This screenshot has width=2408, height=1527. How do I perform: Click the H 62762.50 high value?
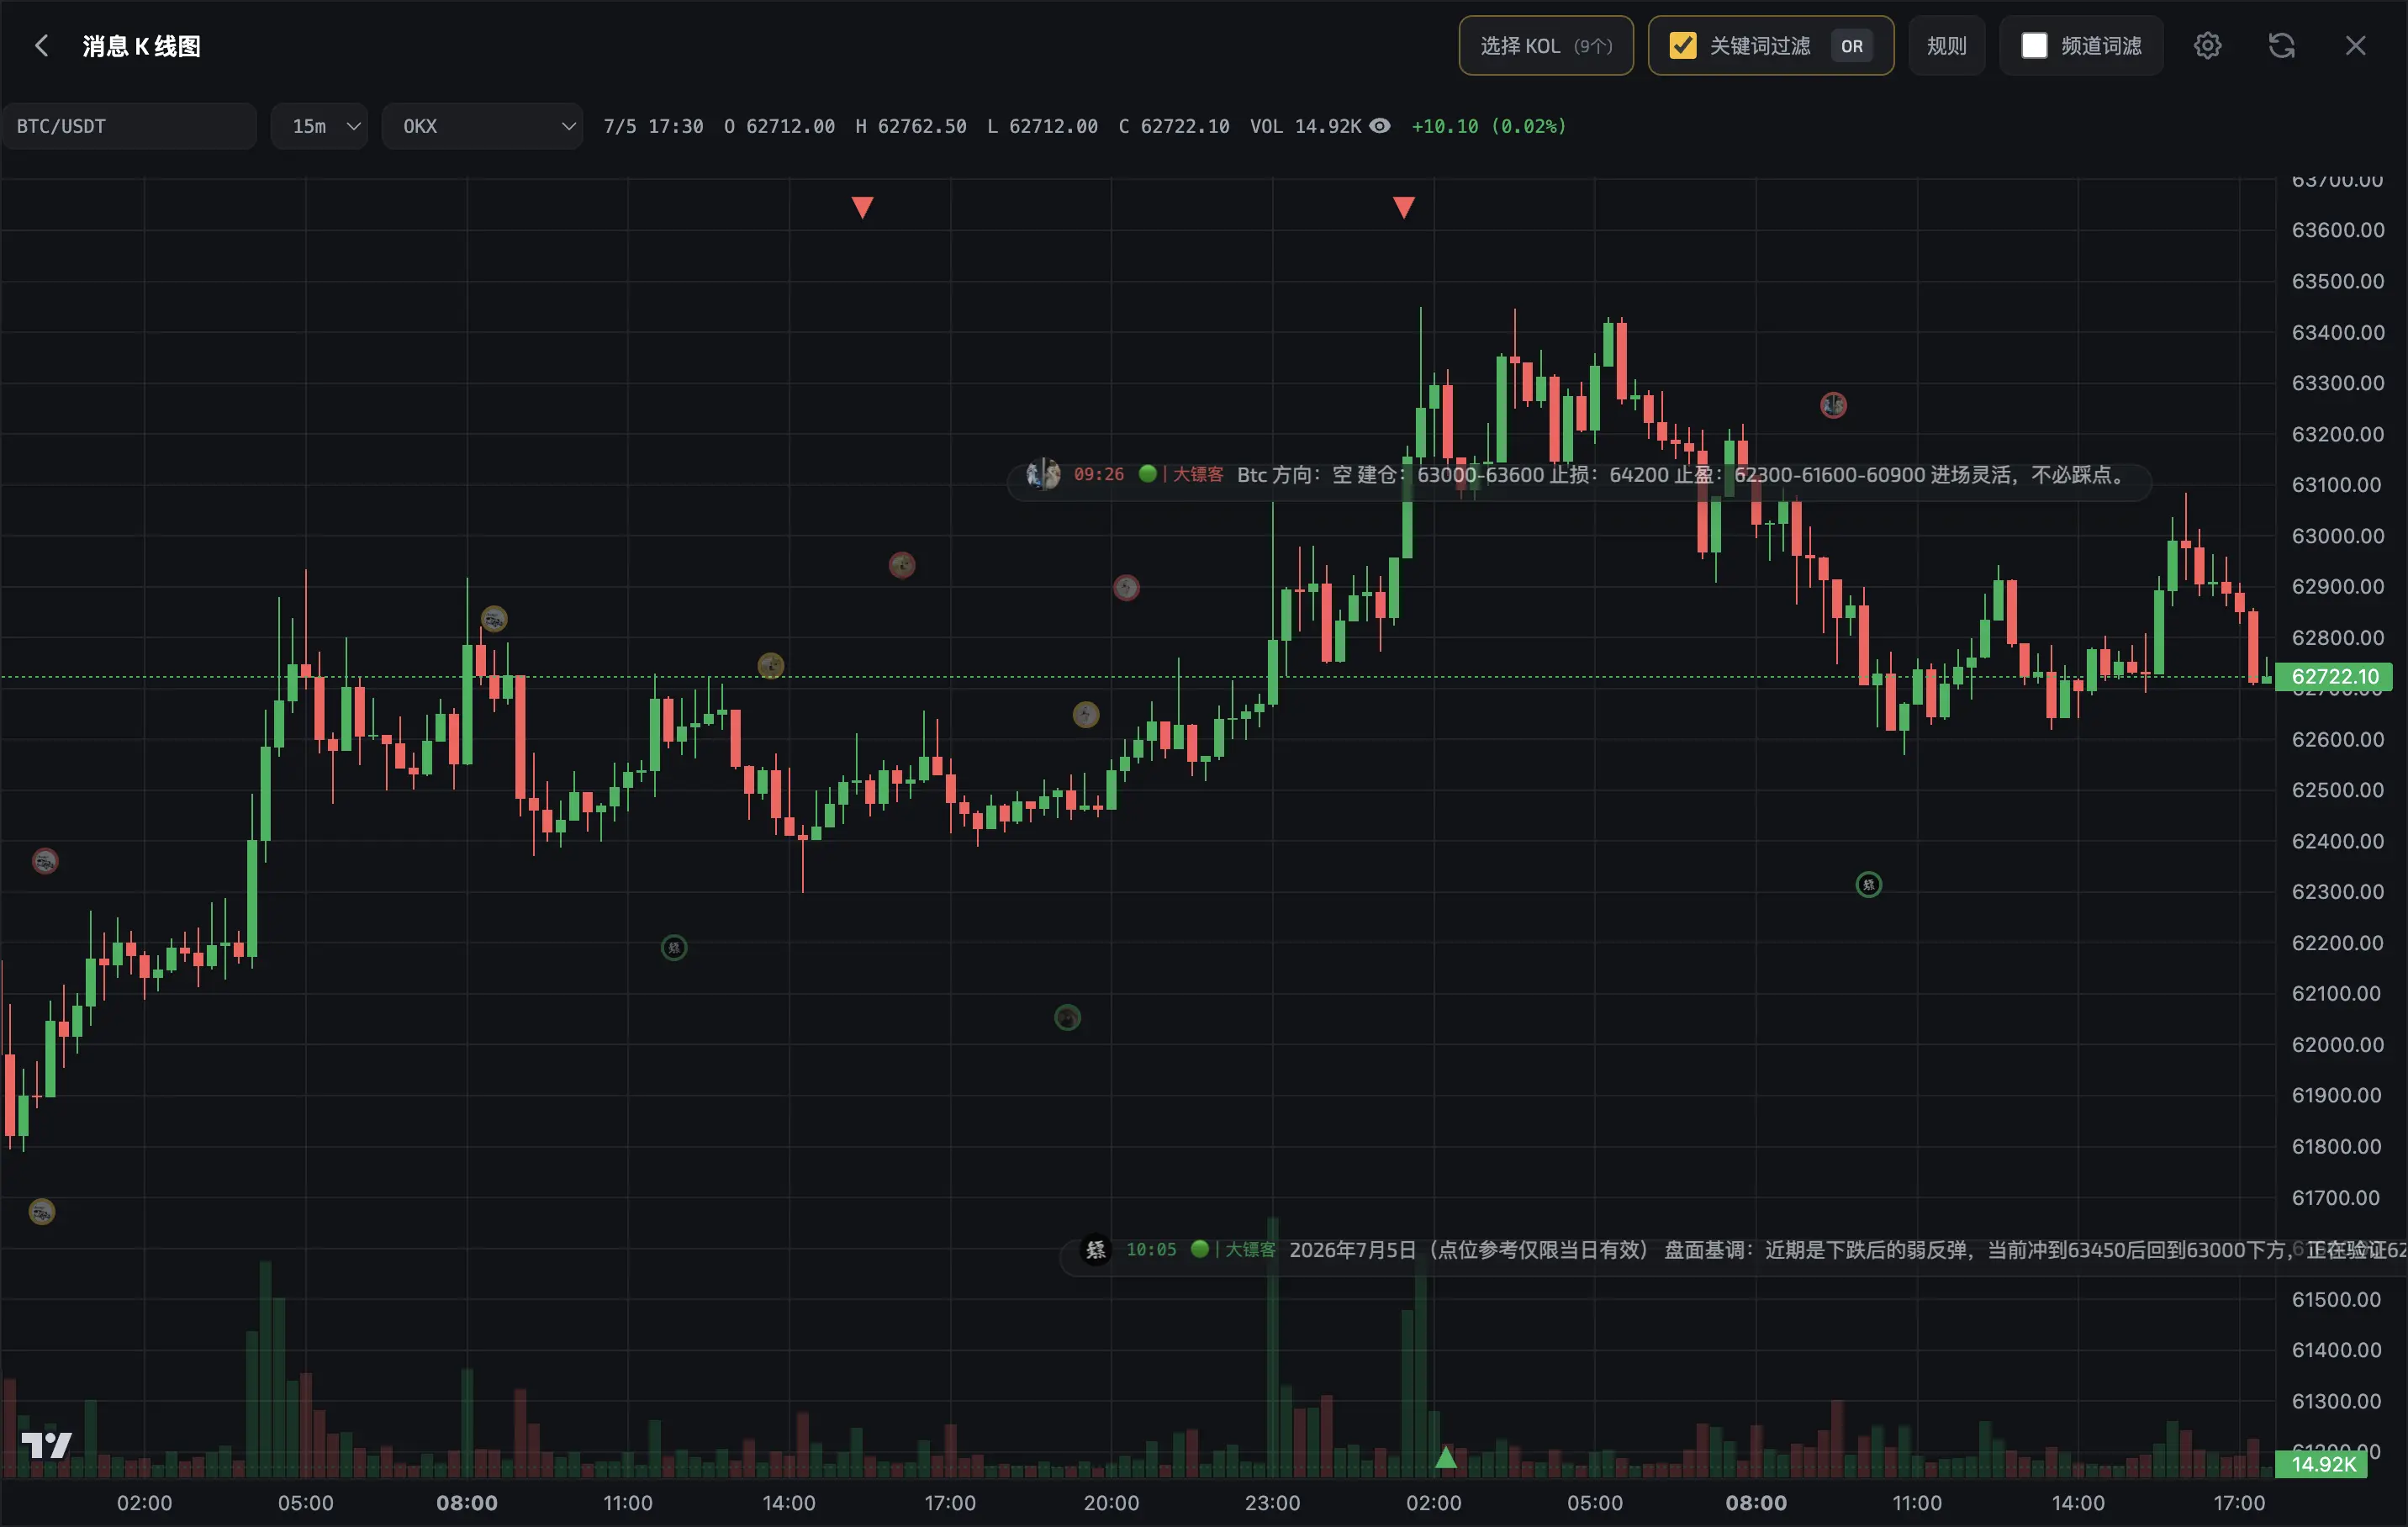click(x=911, y=126)
